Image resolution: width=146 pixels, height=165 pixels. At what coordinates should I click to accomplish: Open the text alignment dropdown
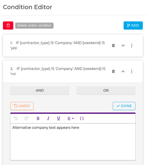click(x=71, y=119)
